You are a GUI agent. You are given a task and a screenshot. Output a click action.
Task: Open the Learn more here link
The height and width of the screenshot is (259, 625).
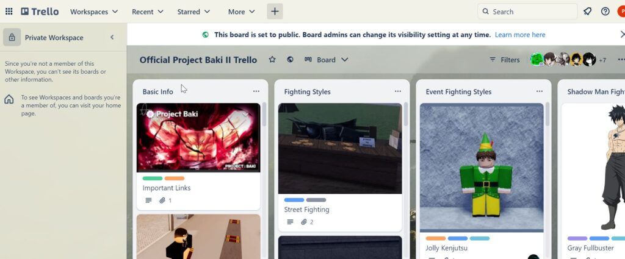[x=520, y=35]
